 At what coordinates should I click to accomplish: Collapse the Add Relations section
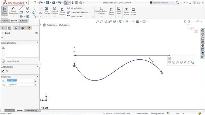click(x=37, y=67)
